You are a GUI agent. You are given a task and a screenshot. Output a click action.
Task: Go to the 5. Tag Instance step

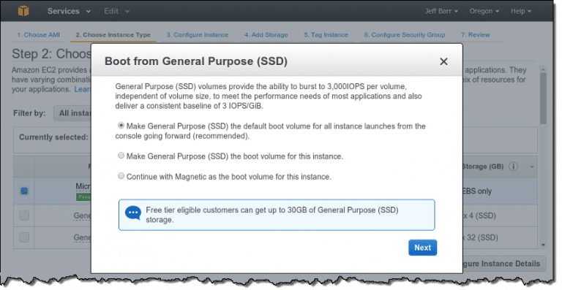326,35
